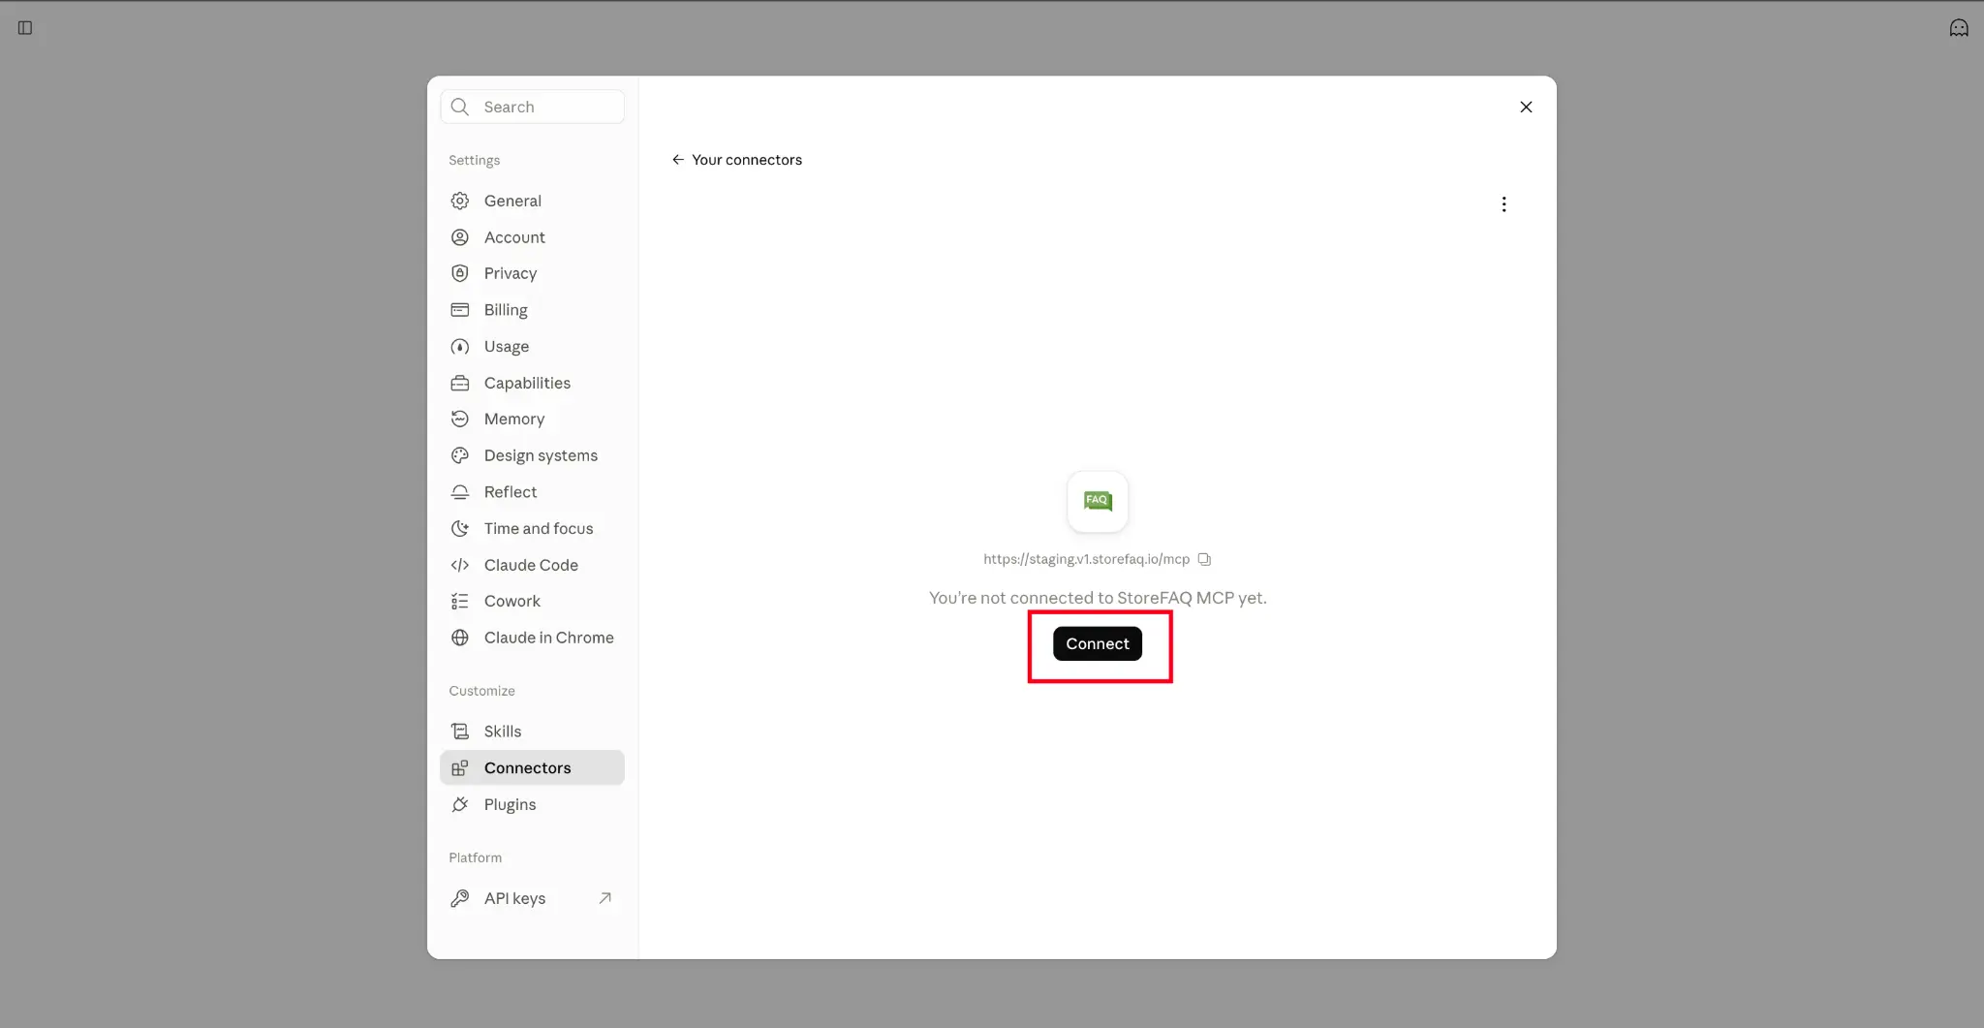Click the not connected to StoreFAQ message

coord(1098,598)
